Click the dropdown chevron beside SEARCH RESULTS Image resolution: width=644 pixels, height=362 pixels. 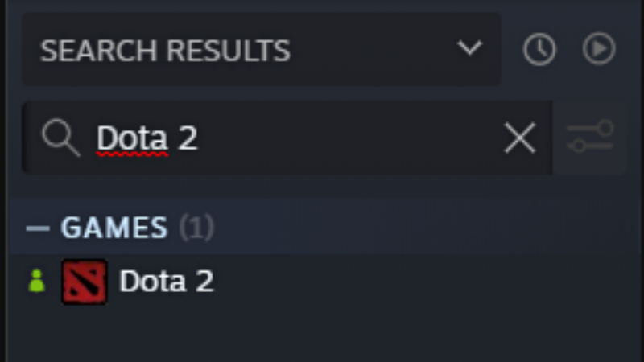469,48
